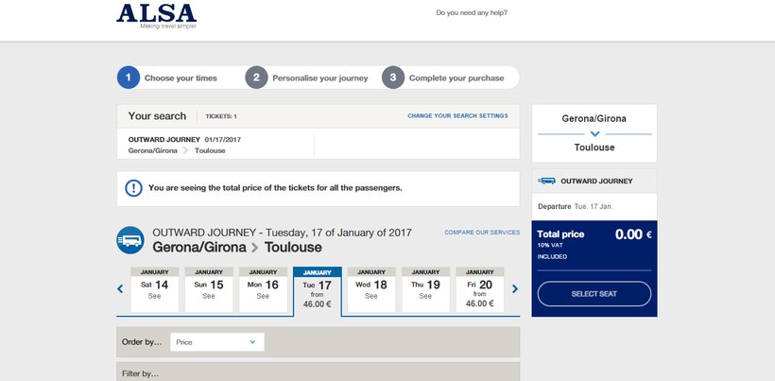
Task: Go to next dates with right arrow
Action: click(x=515, y=289)
